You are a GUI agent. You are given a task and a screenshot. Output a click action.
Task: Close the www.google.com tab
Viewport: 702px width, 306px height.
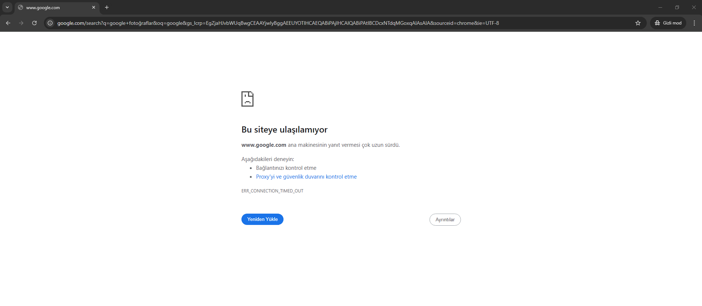[94, 7]
